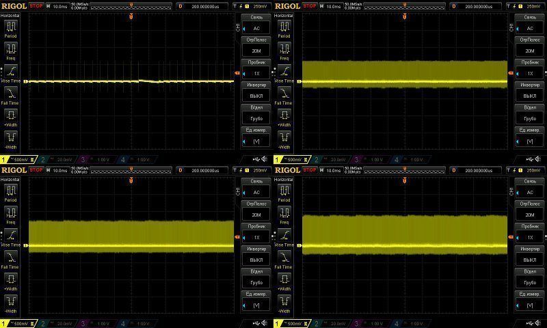Click the STOP status in top-left capture

(x=36, y=6)
